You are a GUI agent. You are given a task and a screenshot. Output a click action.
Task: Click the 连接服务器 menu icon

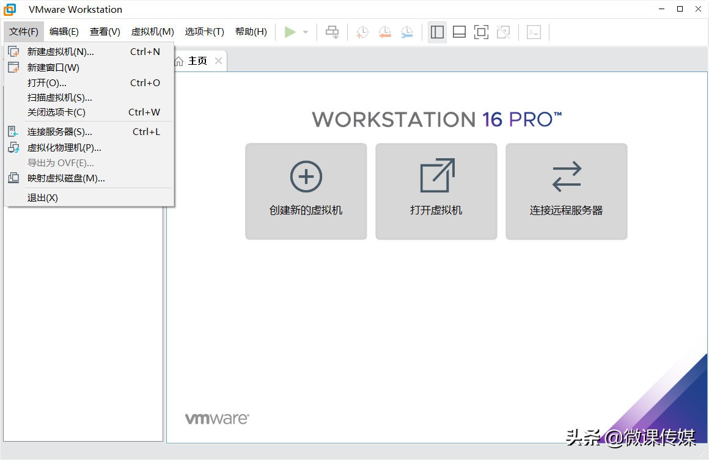[x=13, y=131]
